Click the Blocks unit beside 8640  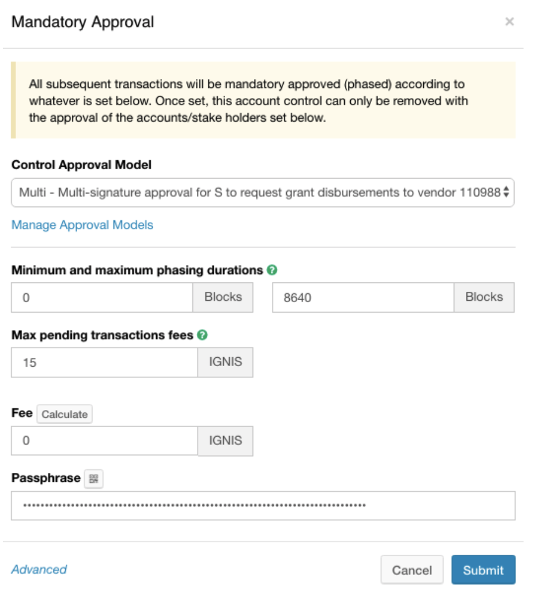[484, 297]
